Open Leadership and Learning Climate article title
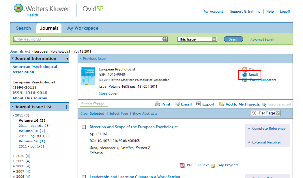The height and width of the screenshot is (178, 303). 135,177
